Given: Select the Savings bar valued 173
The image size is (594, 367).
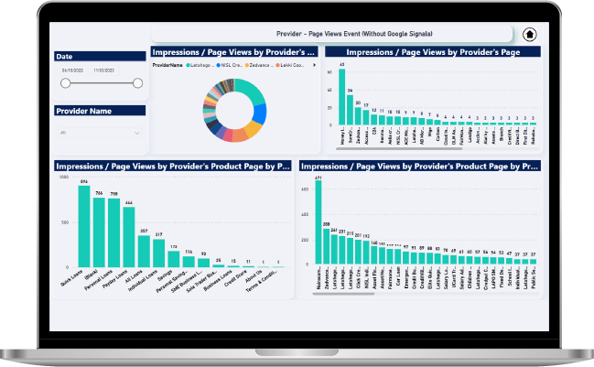Looking at the screenshot, I should 174,259.
